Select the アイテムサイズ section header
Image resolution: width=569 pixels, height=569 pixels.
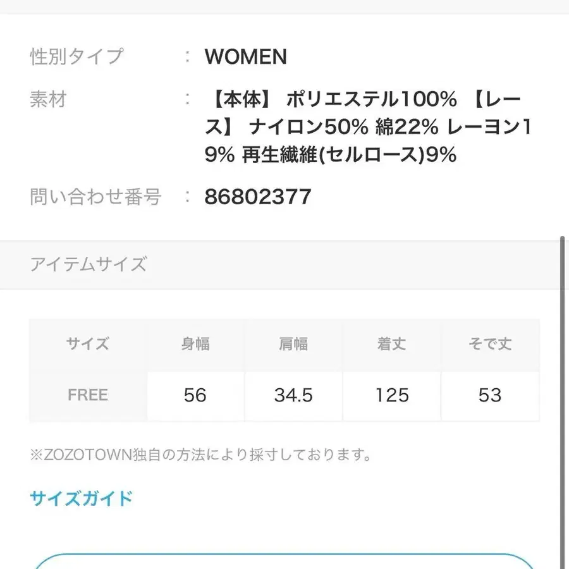88,264
